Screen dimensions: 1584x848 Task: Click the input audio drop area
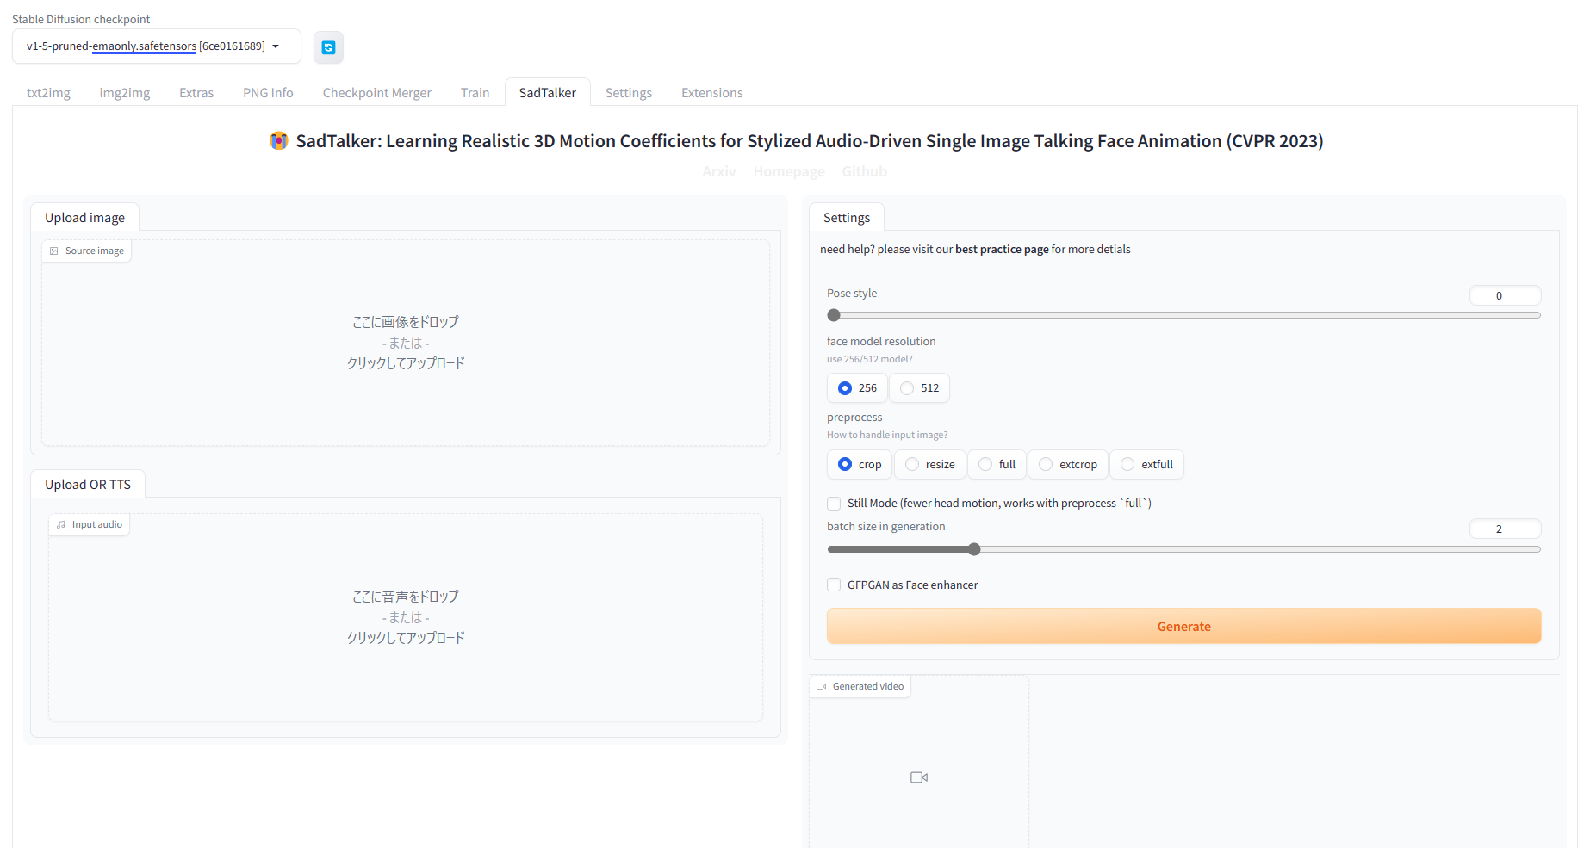coord(406,617)
